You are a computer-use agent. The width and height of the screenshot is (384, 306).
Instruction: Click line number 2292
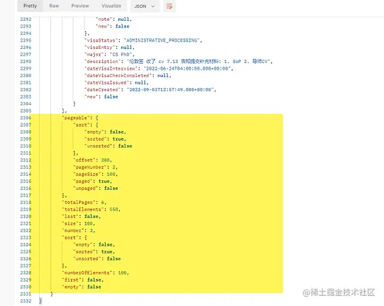tap(26, 20)
